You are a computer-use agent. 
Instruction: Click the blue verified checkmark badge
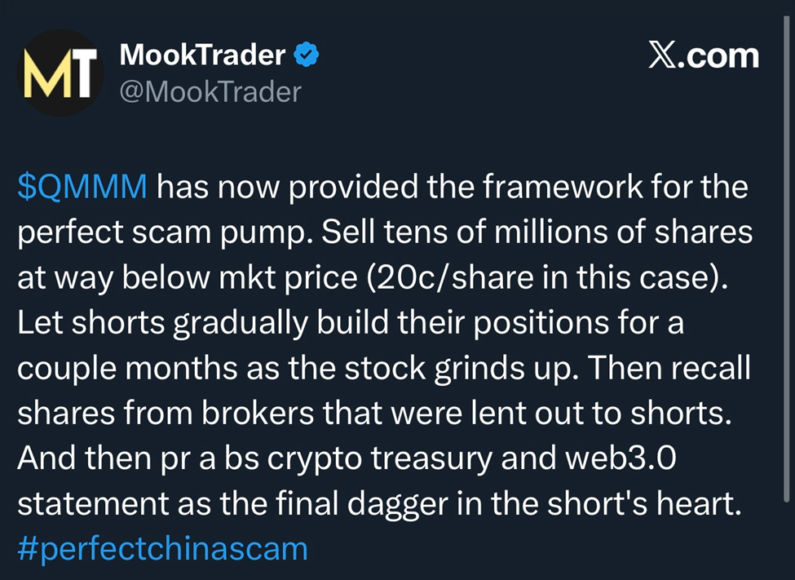pos(306,55)
